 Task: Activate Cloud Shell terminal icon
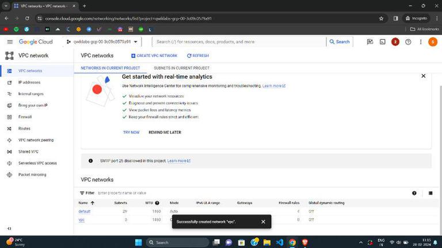383,42
